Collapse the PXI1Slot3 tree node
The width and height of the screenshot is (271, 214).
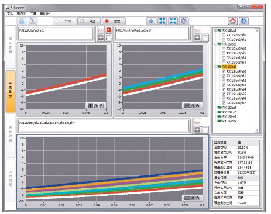tap(215, 44)
